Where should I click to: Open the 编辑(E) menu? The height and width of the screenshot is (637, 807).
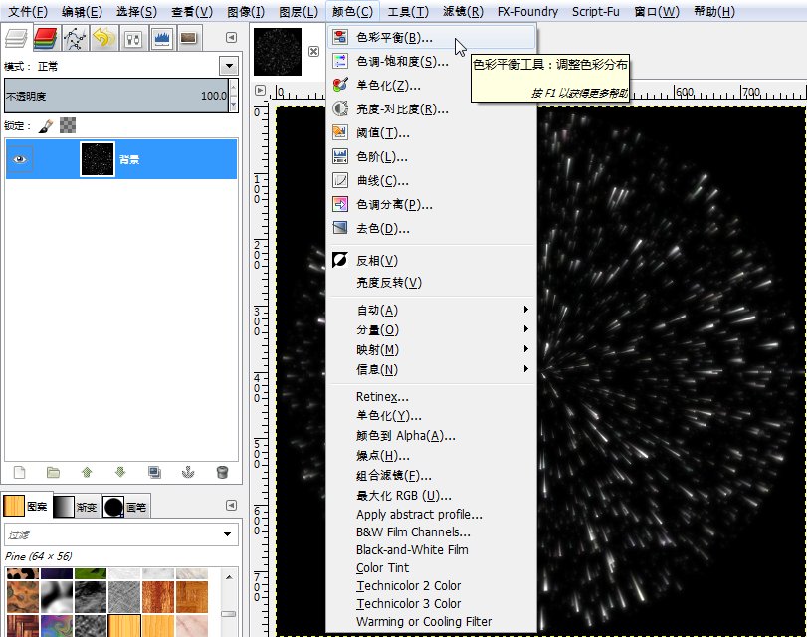coord(82,11)
